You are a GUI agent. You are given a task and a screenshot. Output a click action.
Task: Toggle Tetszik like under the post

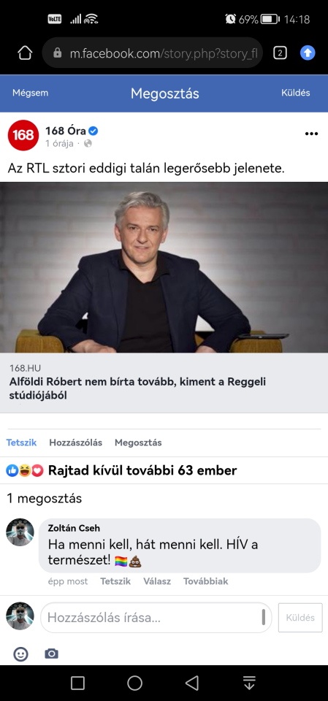[21, 443]
